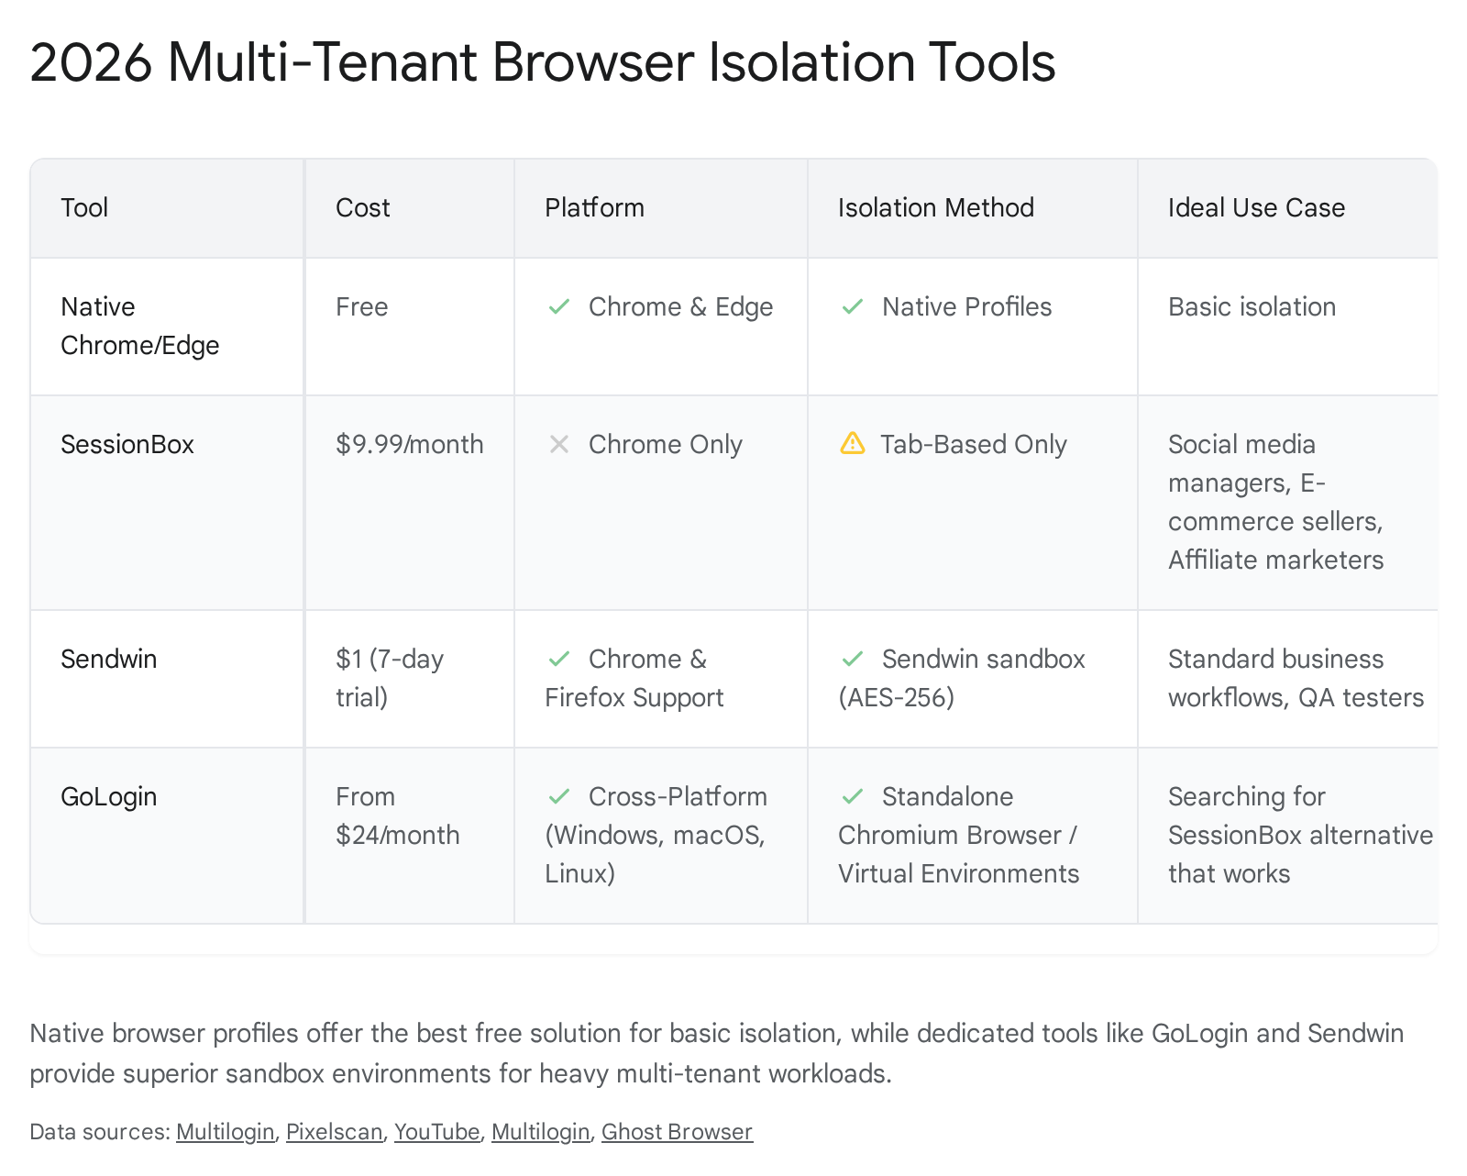This screenshot has height=1176, width=1467.
Task: Select the $9.99/month cost cell
Action: [409, 445]
